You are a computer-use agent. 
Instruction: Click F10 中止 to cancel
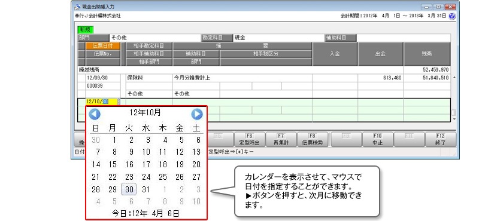[378, 140]
